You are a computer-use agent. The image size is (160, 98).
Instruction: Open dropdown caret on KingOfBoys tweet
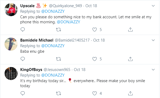click(153, 70)
